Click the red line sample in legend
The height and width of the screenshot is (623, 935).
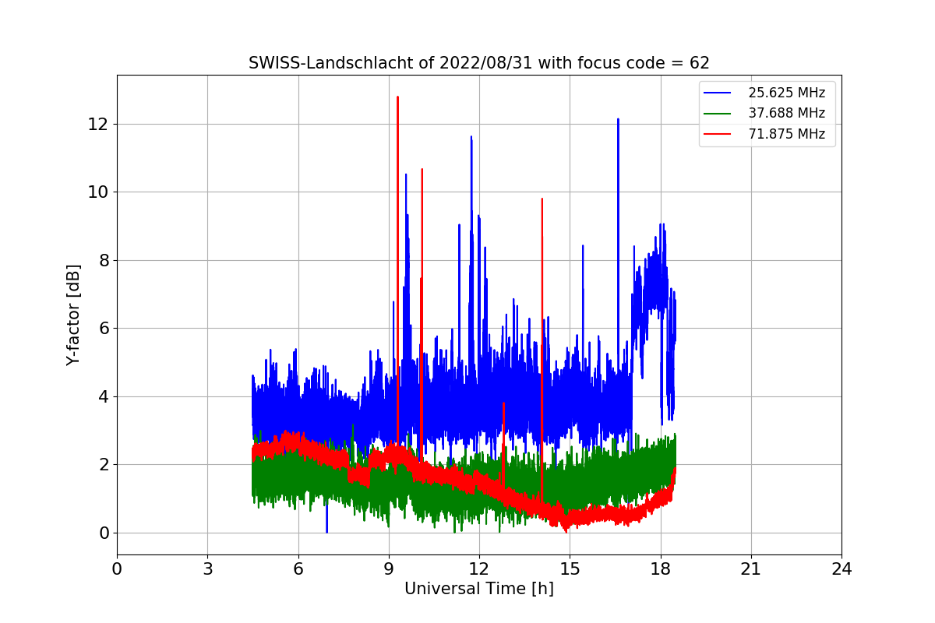coord(718,134)
